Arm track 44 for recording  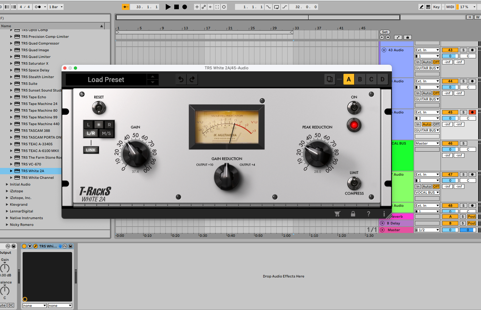point(472,81)
